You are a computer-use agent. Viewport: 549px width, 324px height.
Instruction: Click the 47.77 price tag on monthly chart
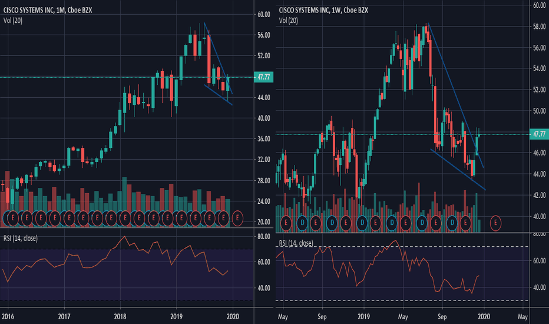coord(263,77)
